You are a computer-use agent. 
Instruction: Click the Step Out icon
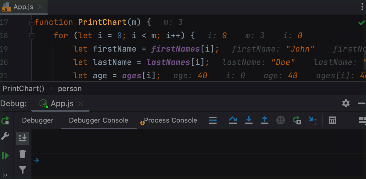coord(265,120)
